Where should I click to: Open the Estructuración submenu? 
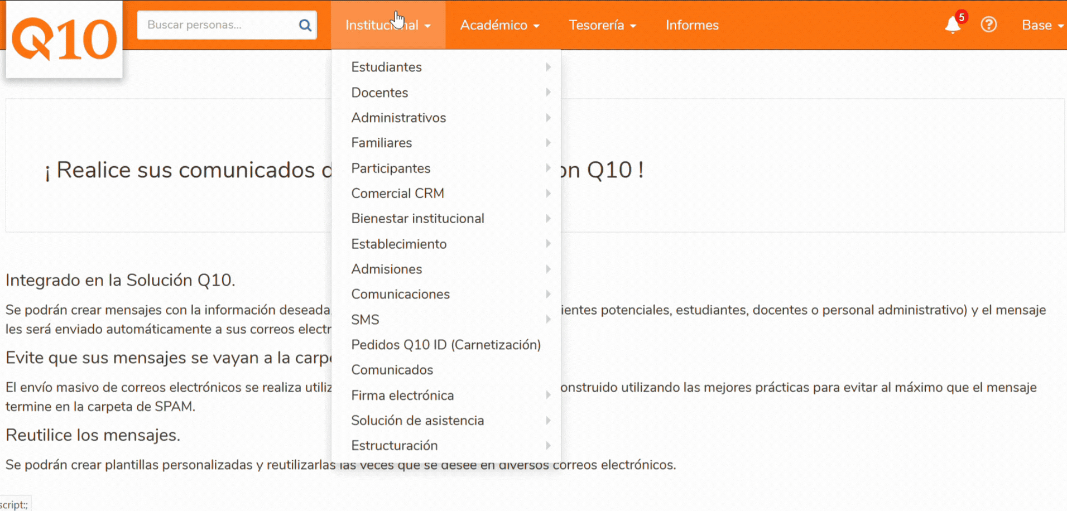[x=446, y=446]
